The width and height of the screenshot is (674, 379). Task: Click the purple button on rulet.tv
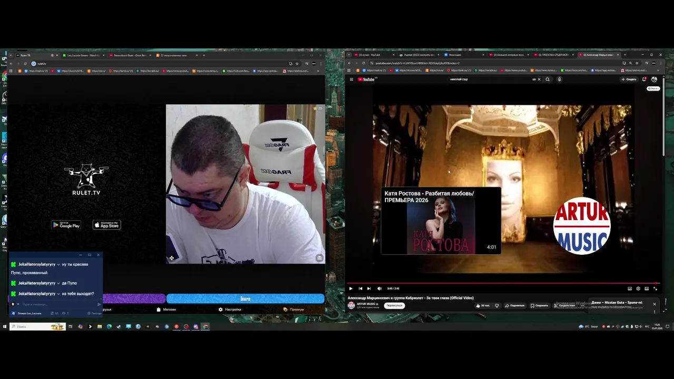point(134,299)
